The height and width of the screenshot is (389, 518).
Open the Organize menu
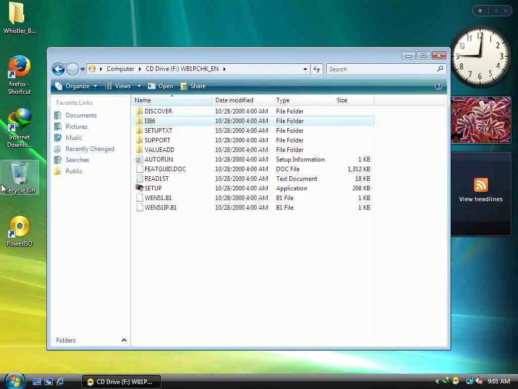tap(76, 86)
